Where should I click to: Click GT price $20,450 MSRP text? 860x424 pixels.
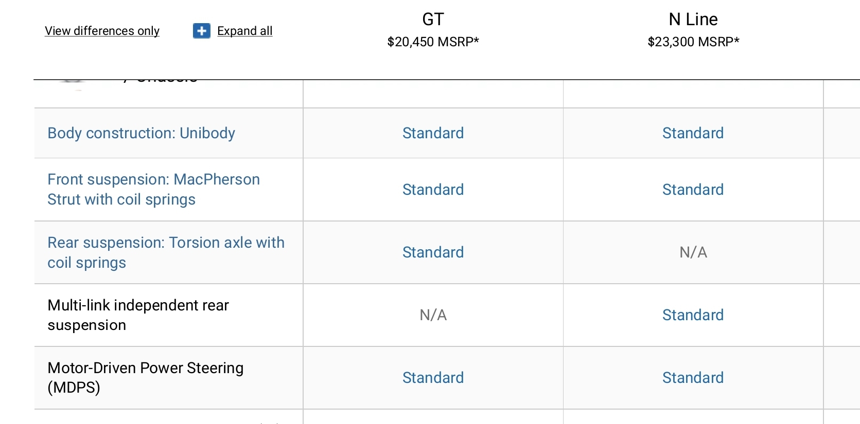click(433, 42)
